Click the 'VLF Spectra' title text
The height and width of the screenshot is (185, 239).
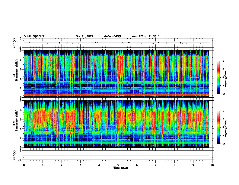point(34,36)
